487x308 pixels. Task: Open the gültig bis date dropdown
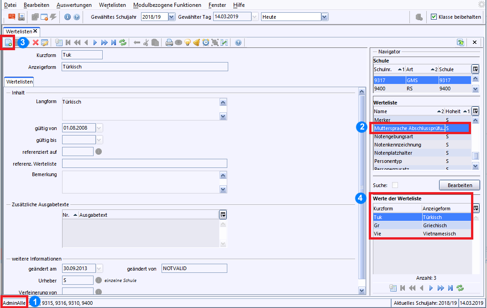pyautogui.click(x=99, y=140)
